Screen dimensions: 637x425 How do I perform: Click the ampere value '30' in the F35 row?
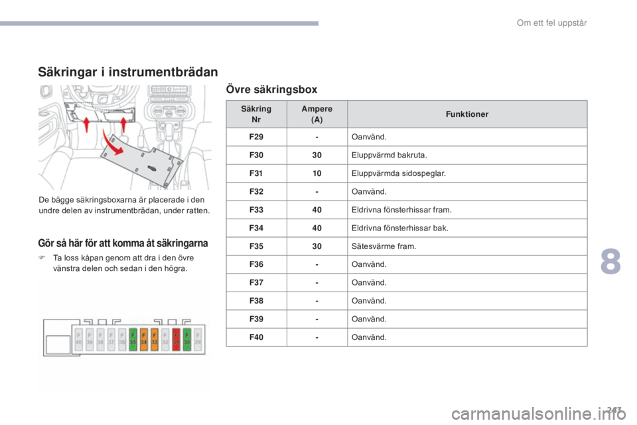point(317,246)
